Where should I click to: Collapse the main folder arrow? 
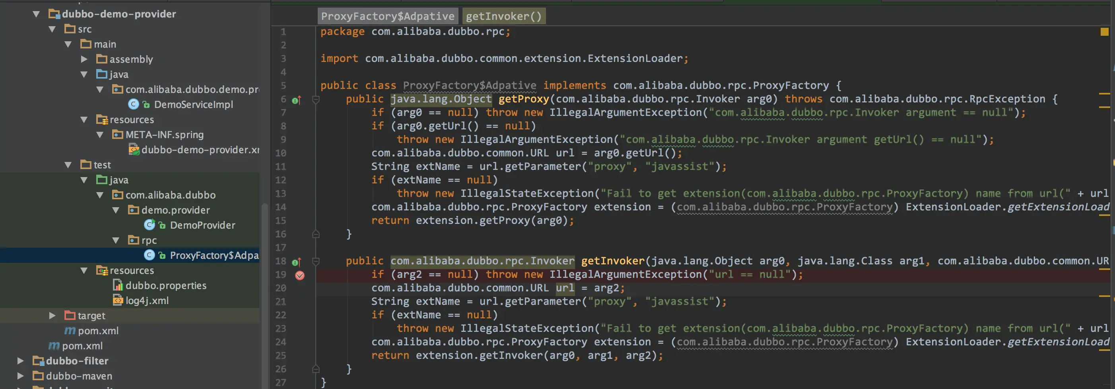tap(68, 44)
